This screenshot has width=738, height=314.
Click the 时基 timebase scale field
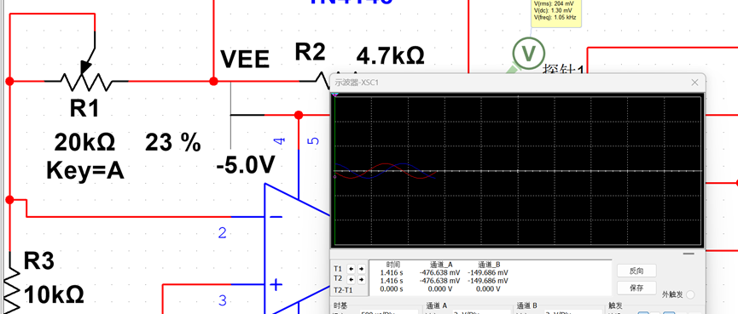(389, 312)
